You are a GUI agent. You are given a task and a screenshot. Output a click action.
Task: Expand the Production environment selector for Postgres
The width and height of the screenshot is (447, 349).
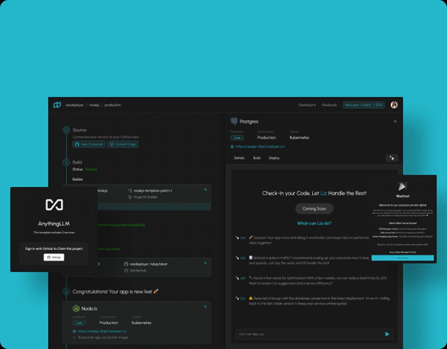coord(266,137)
